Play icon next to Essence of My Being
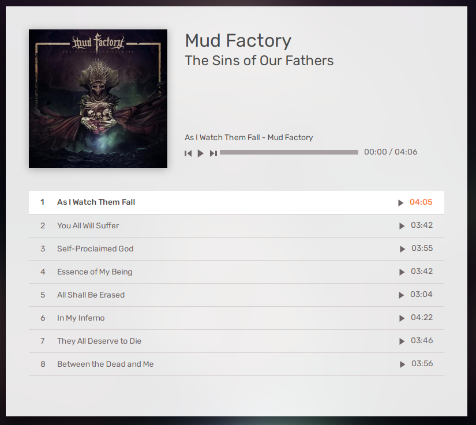 pos(402,272)
